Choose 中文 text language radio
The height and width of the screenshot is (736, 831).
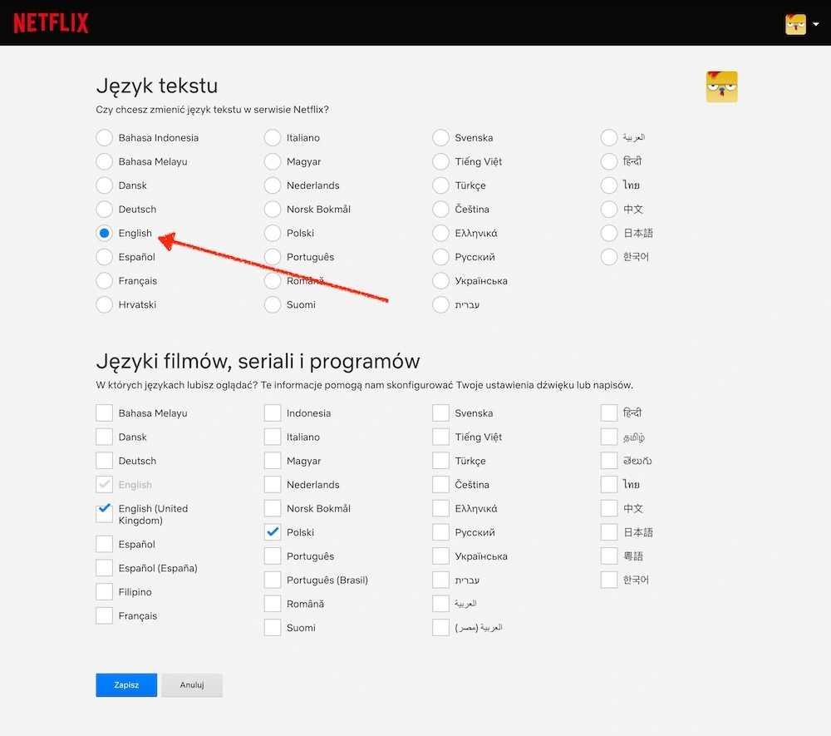(x=609, y=209)
